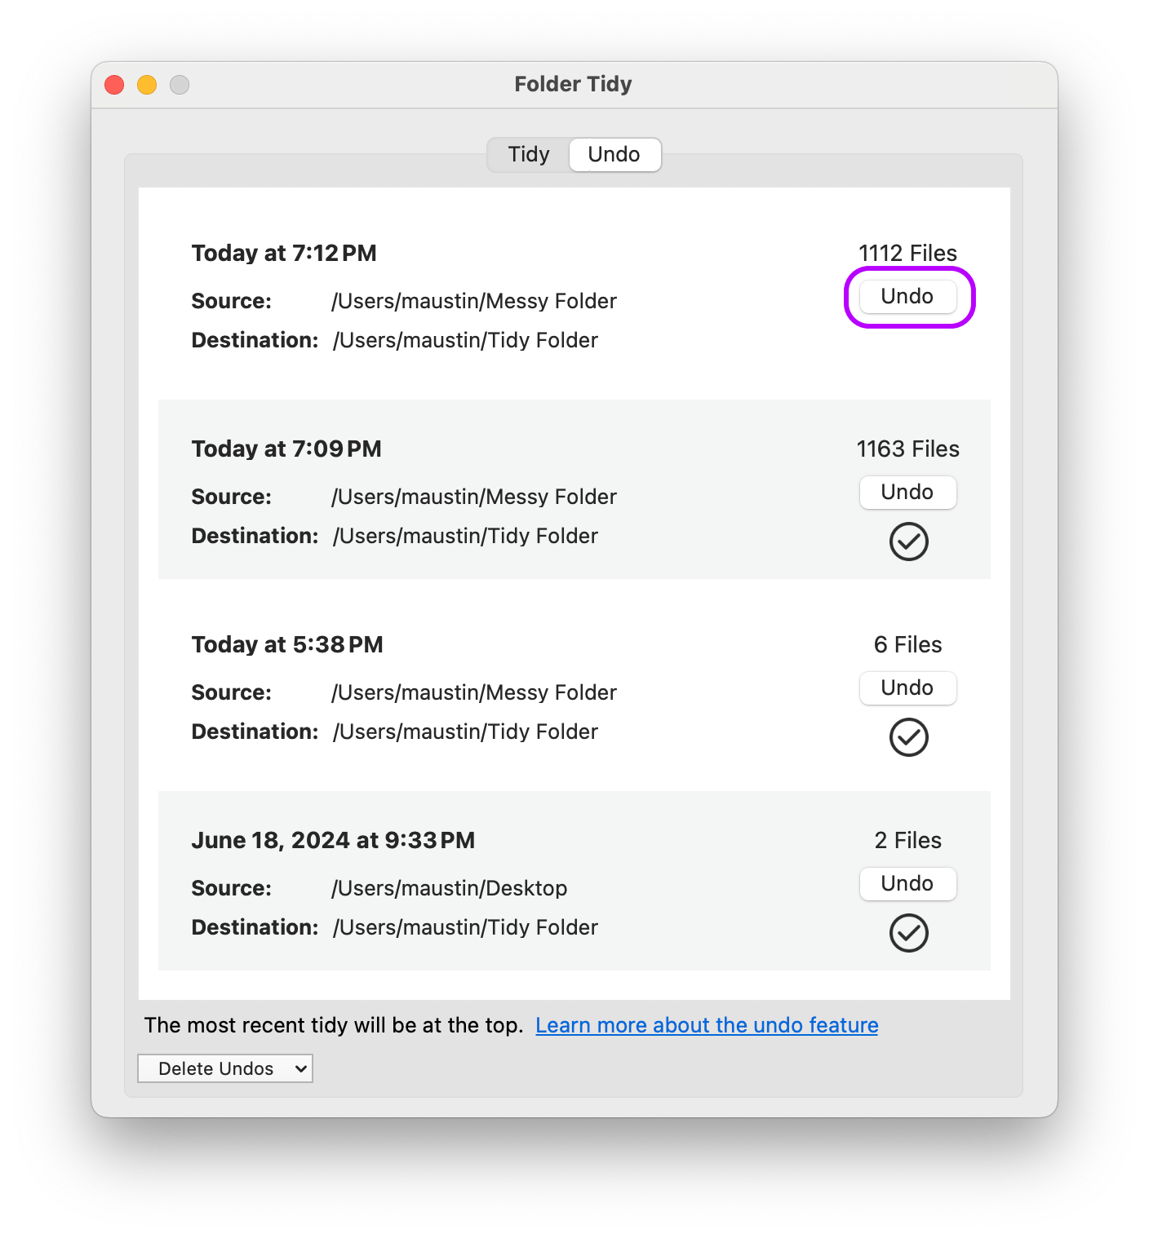Click the Tidy Folder destination path in the June 18 entry
The width and height of the screenshot is (1149, 1238).
point(465,927)
